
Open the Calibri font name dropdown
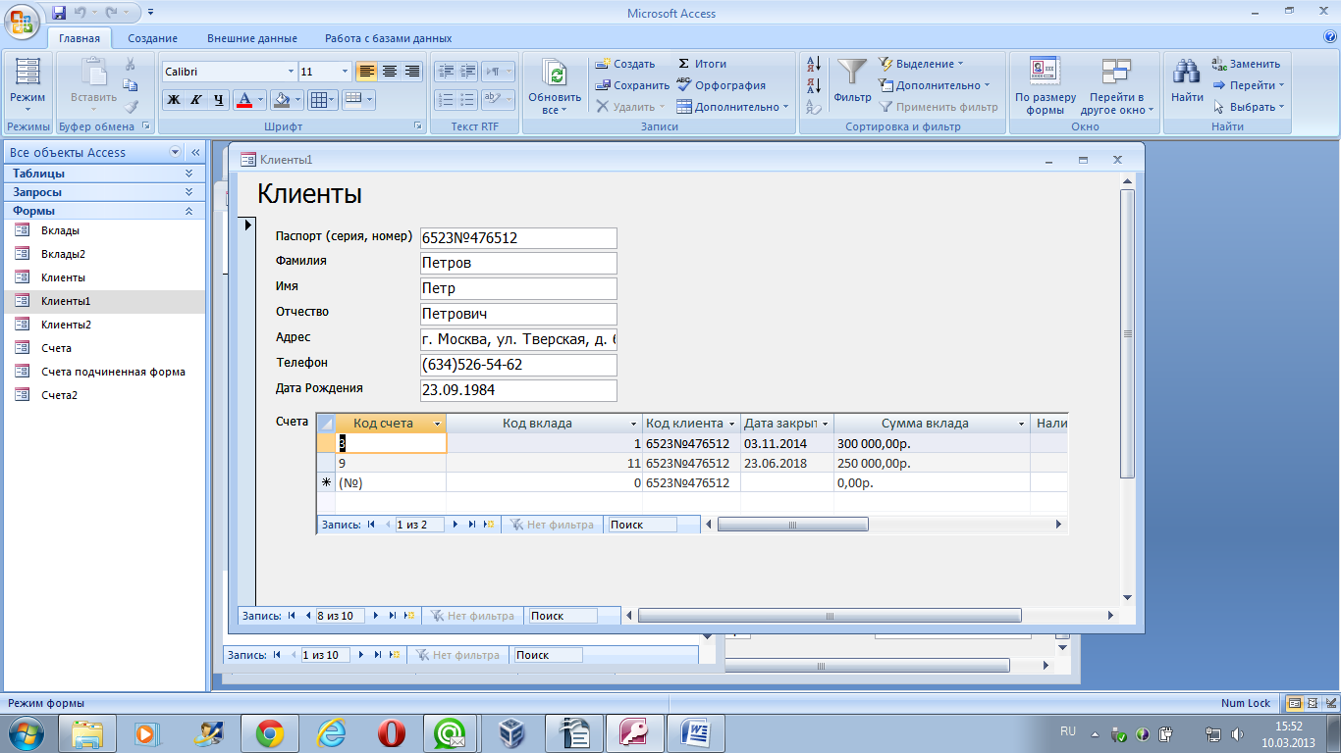(291, 72)
